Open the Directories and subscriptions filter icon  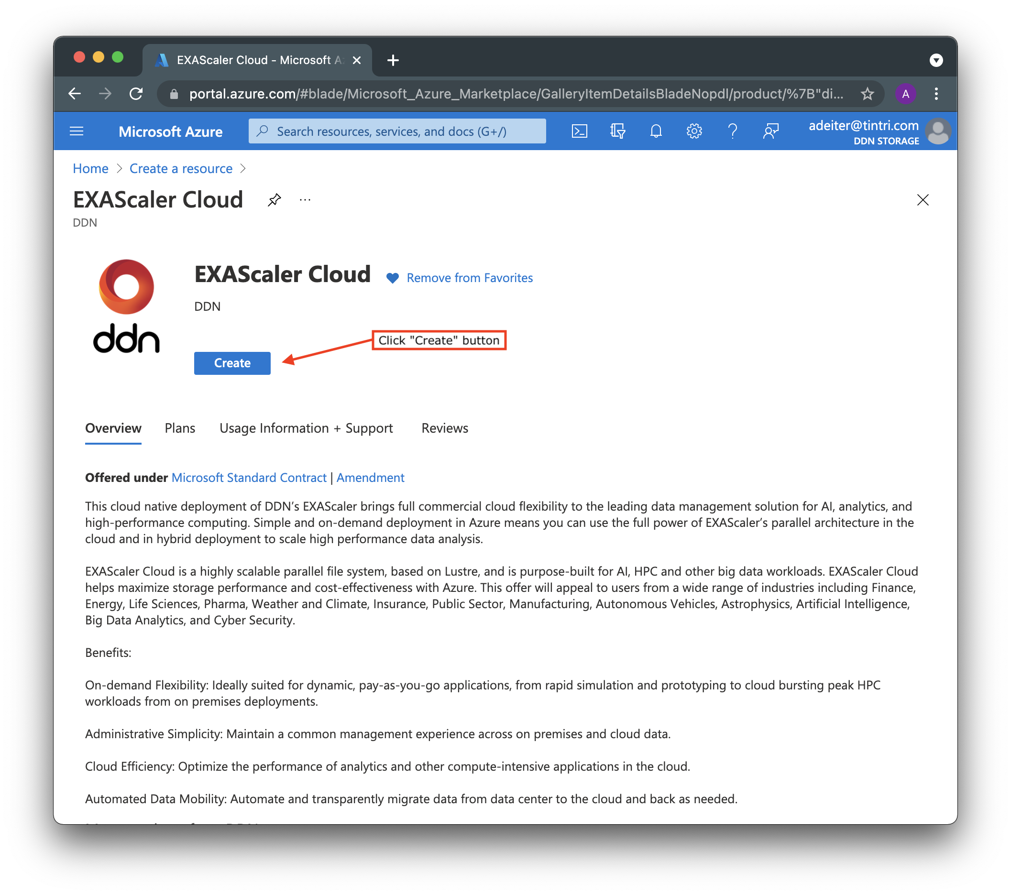[617, 131]
